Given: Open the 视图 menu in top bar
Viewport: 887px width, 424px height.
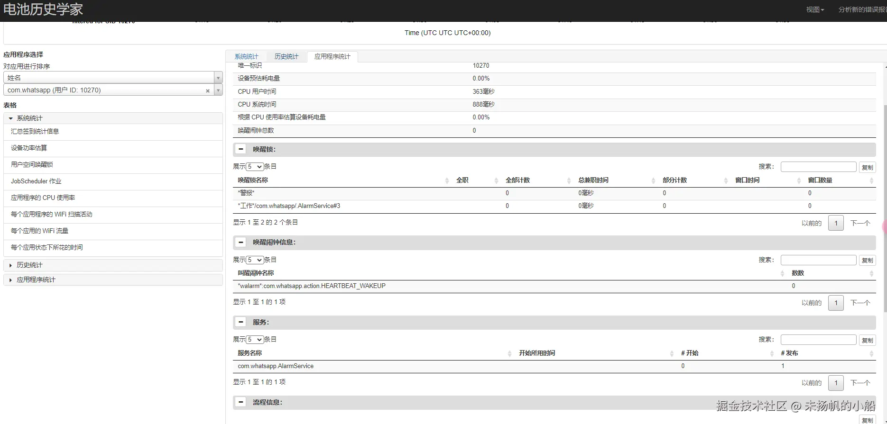Looking at the screenshot, I should (815, 9).
